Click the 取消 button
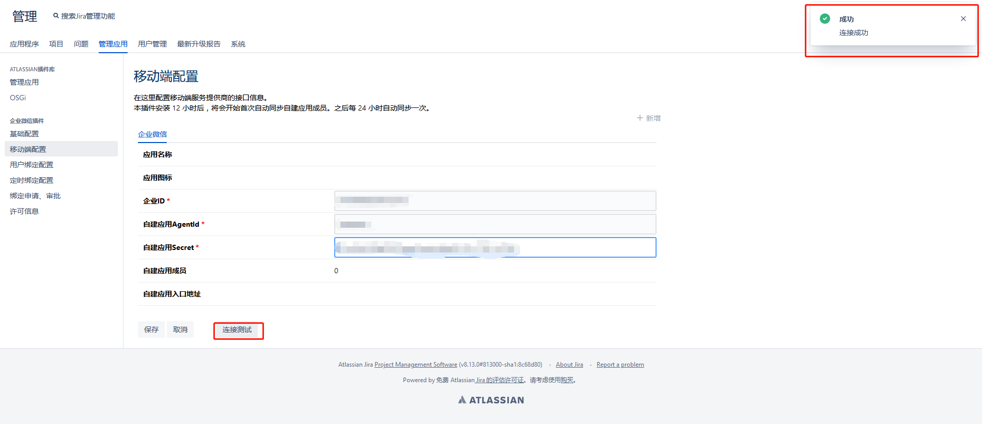Viewport: 982px width, 424px height. 180,329
